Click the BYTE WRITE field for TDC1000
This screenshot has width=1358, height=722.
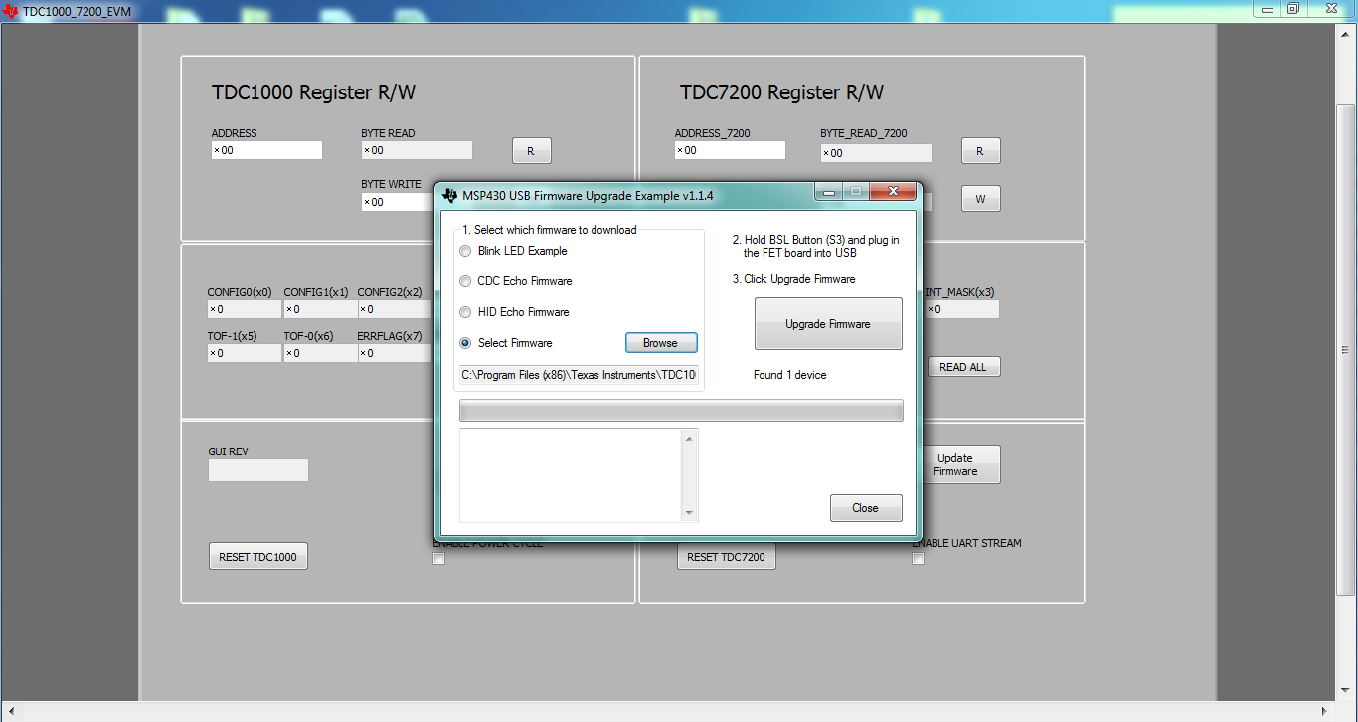pyautogui.click(x=400, y=202)
